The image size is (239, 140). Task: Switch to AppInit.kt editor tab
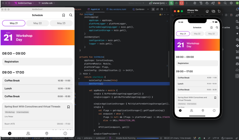point(94,9)
